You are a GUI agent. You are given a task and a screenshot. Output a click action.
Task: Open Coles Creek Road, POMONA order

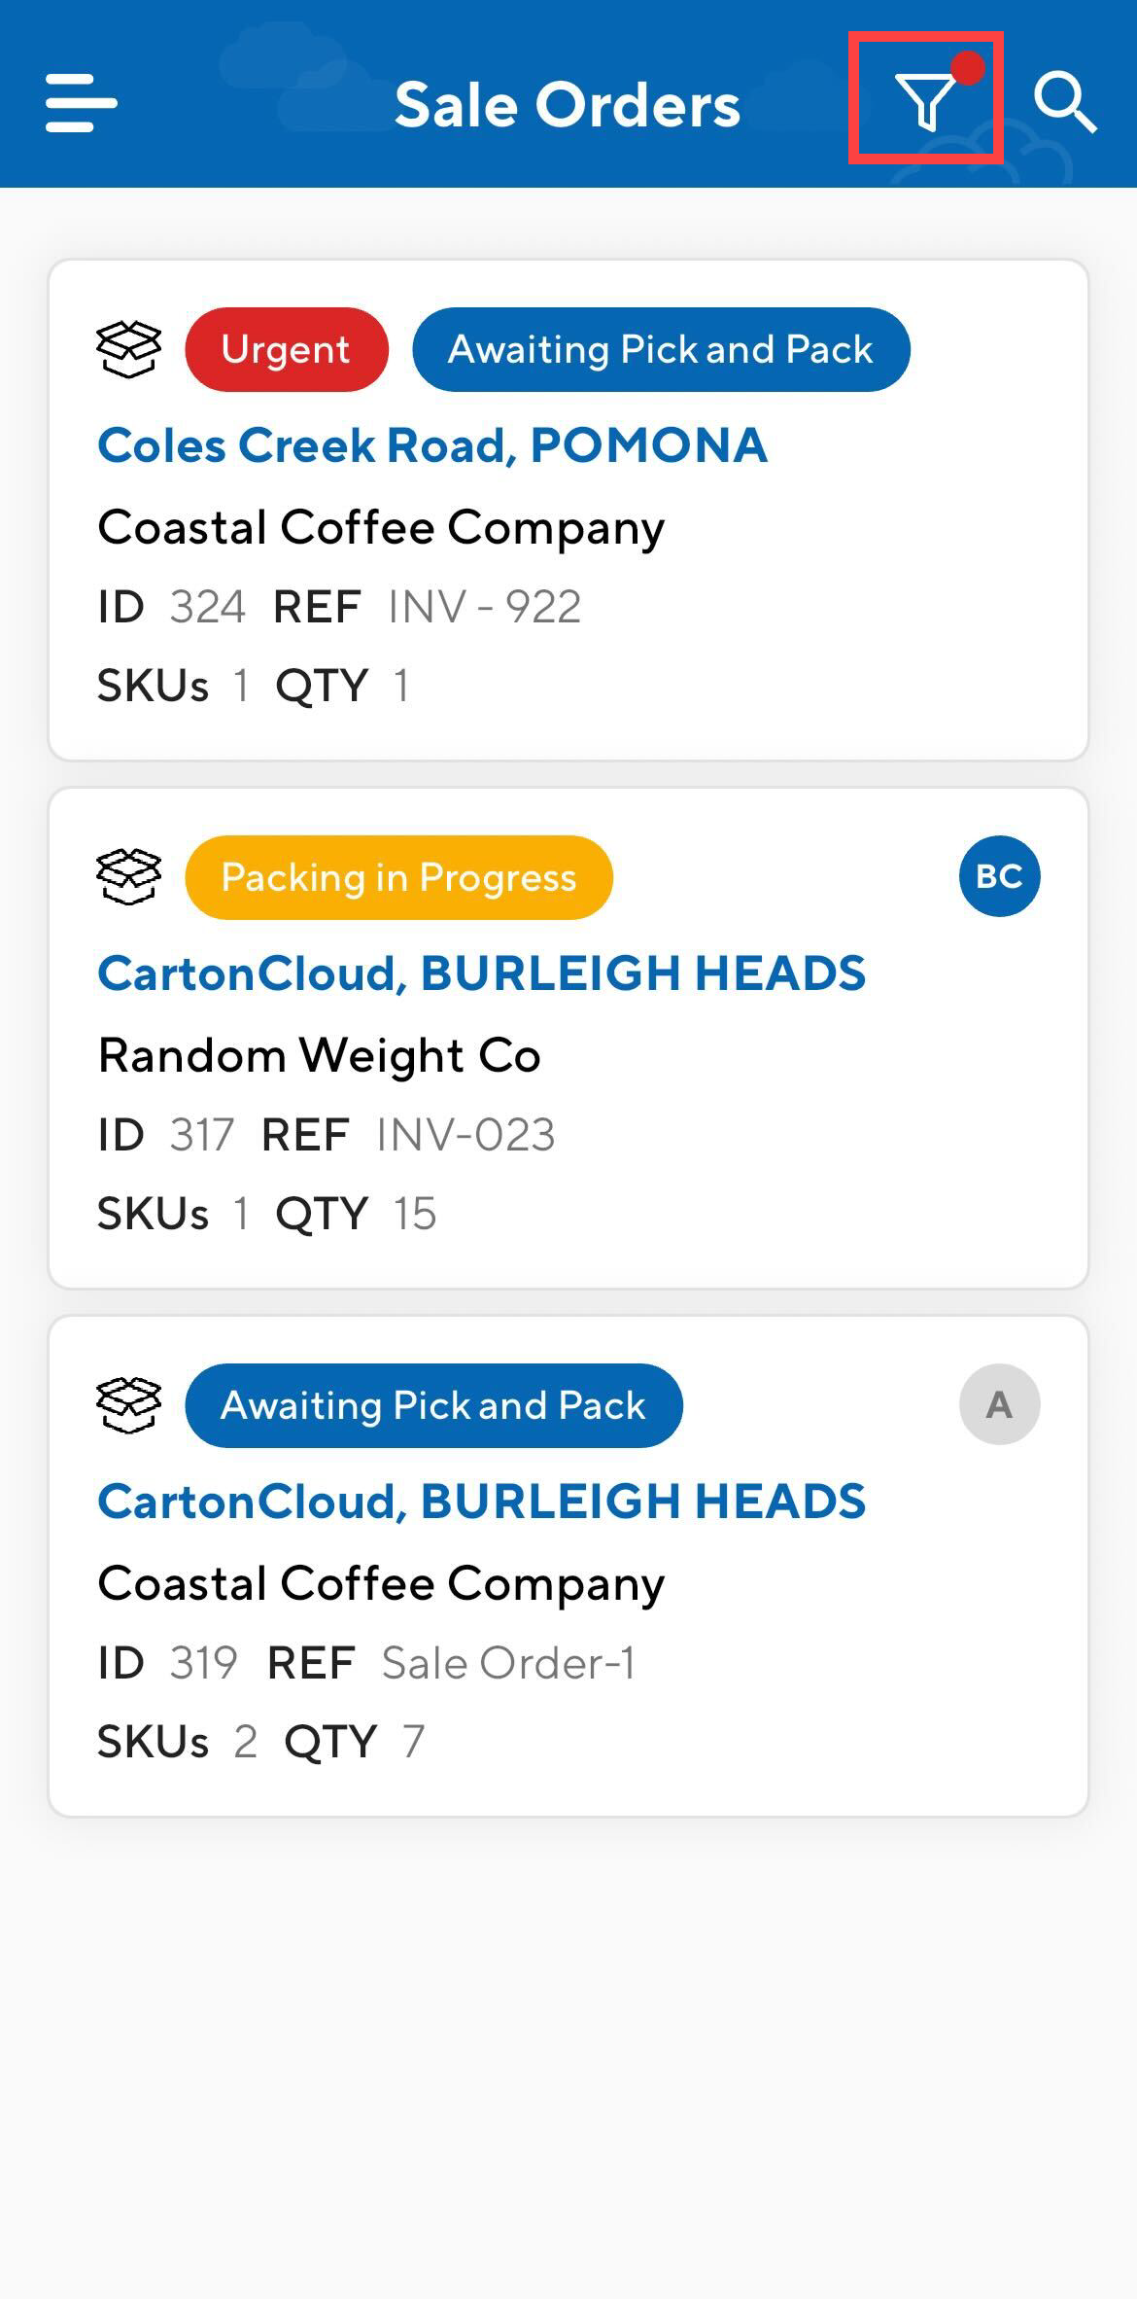(432, 445)
